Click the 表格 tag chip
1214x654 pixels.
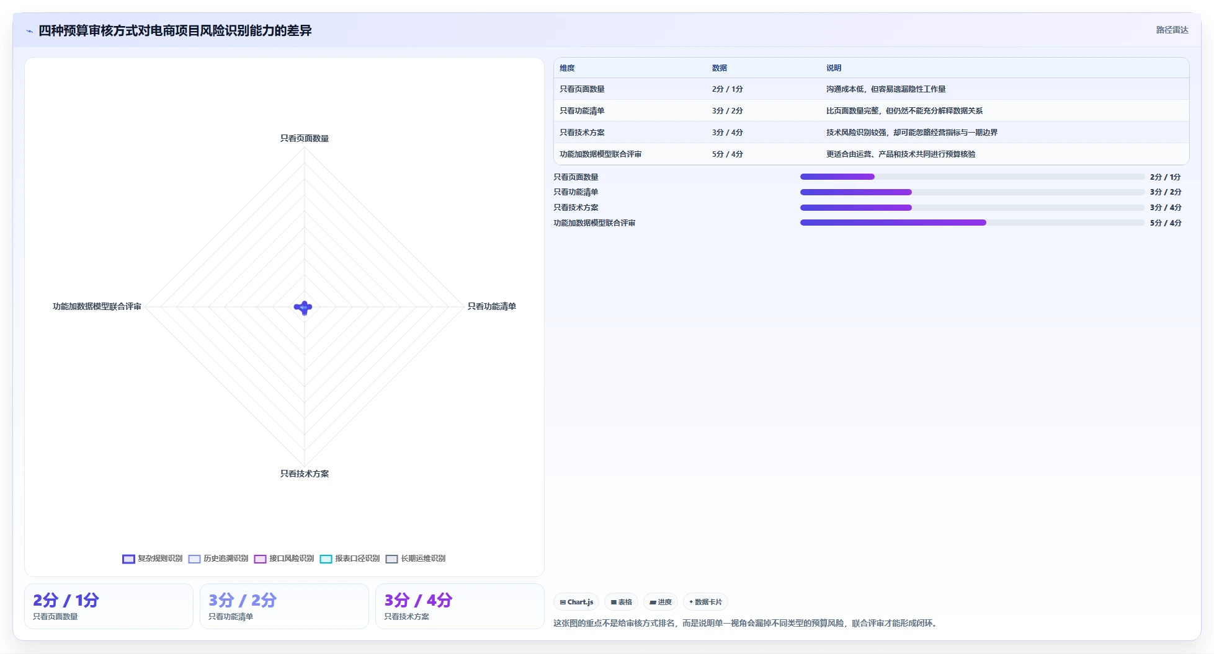click(621, 602)
